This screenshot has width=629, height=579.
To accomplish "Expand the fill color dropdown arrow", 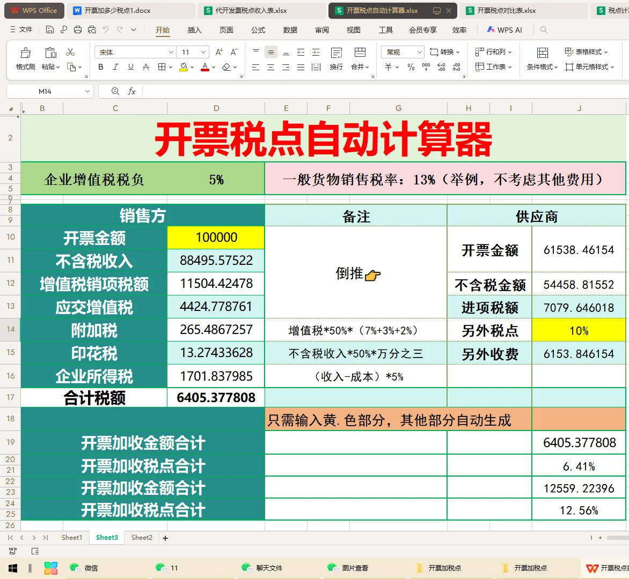I will tap(192, 68).
